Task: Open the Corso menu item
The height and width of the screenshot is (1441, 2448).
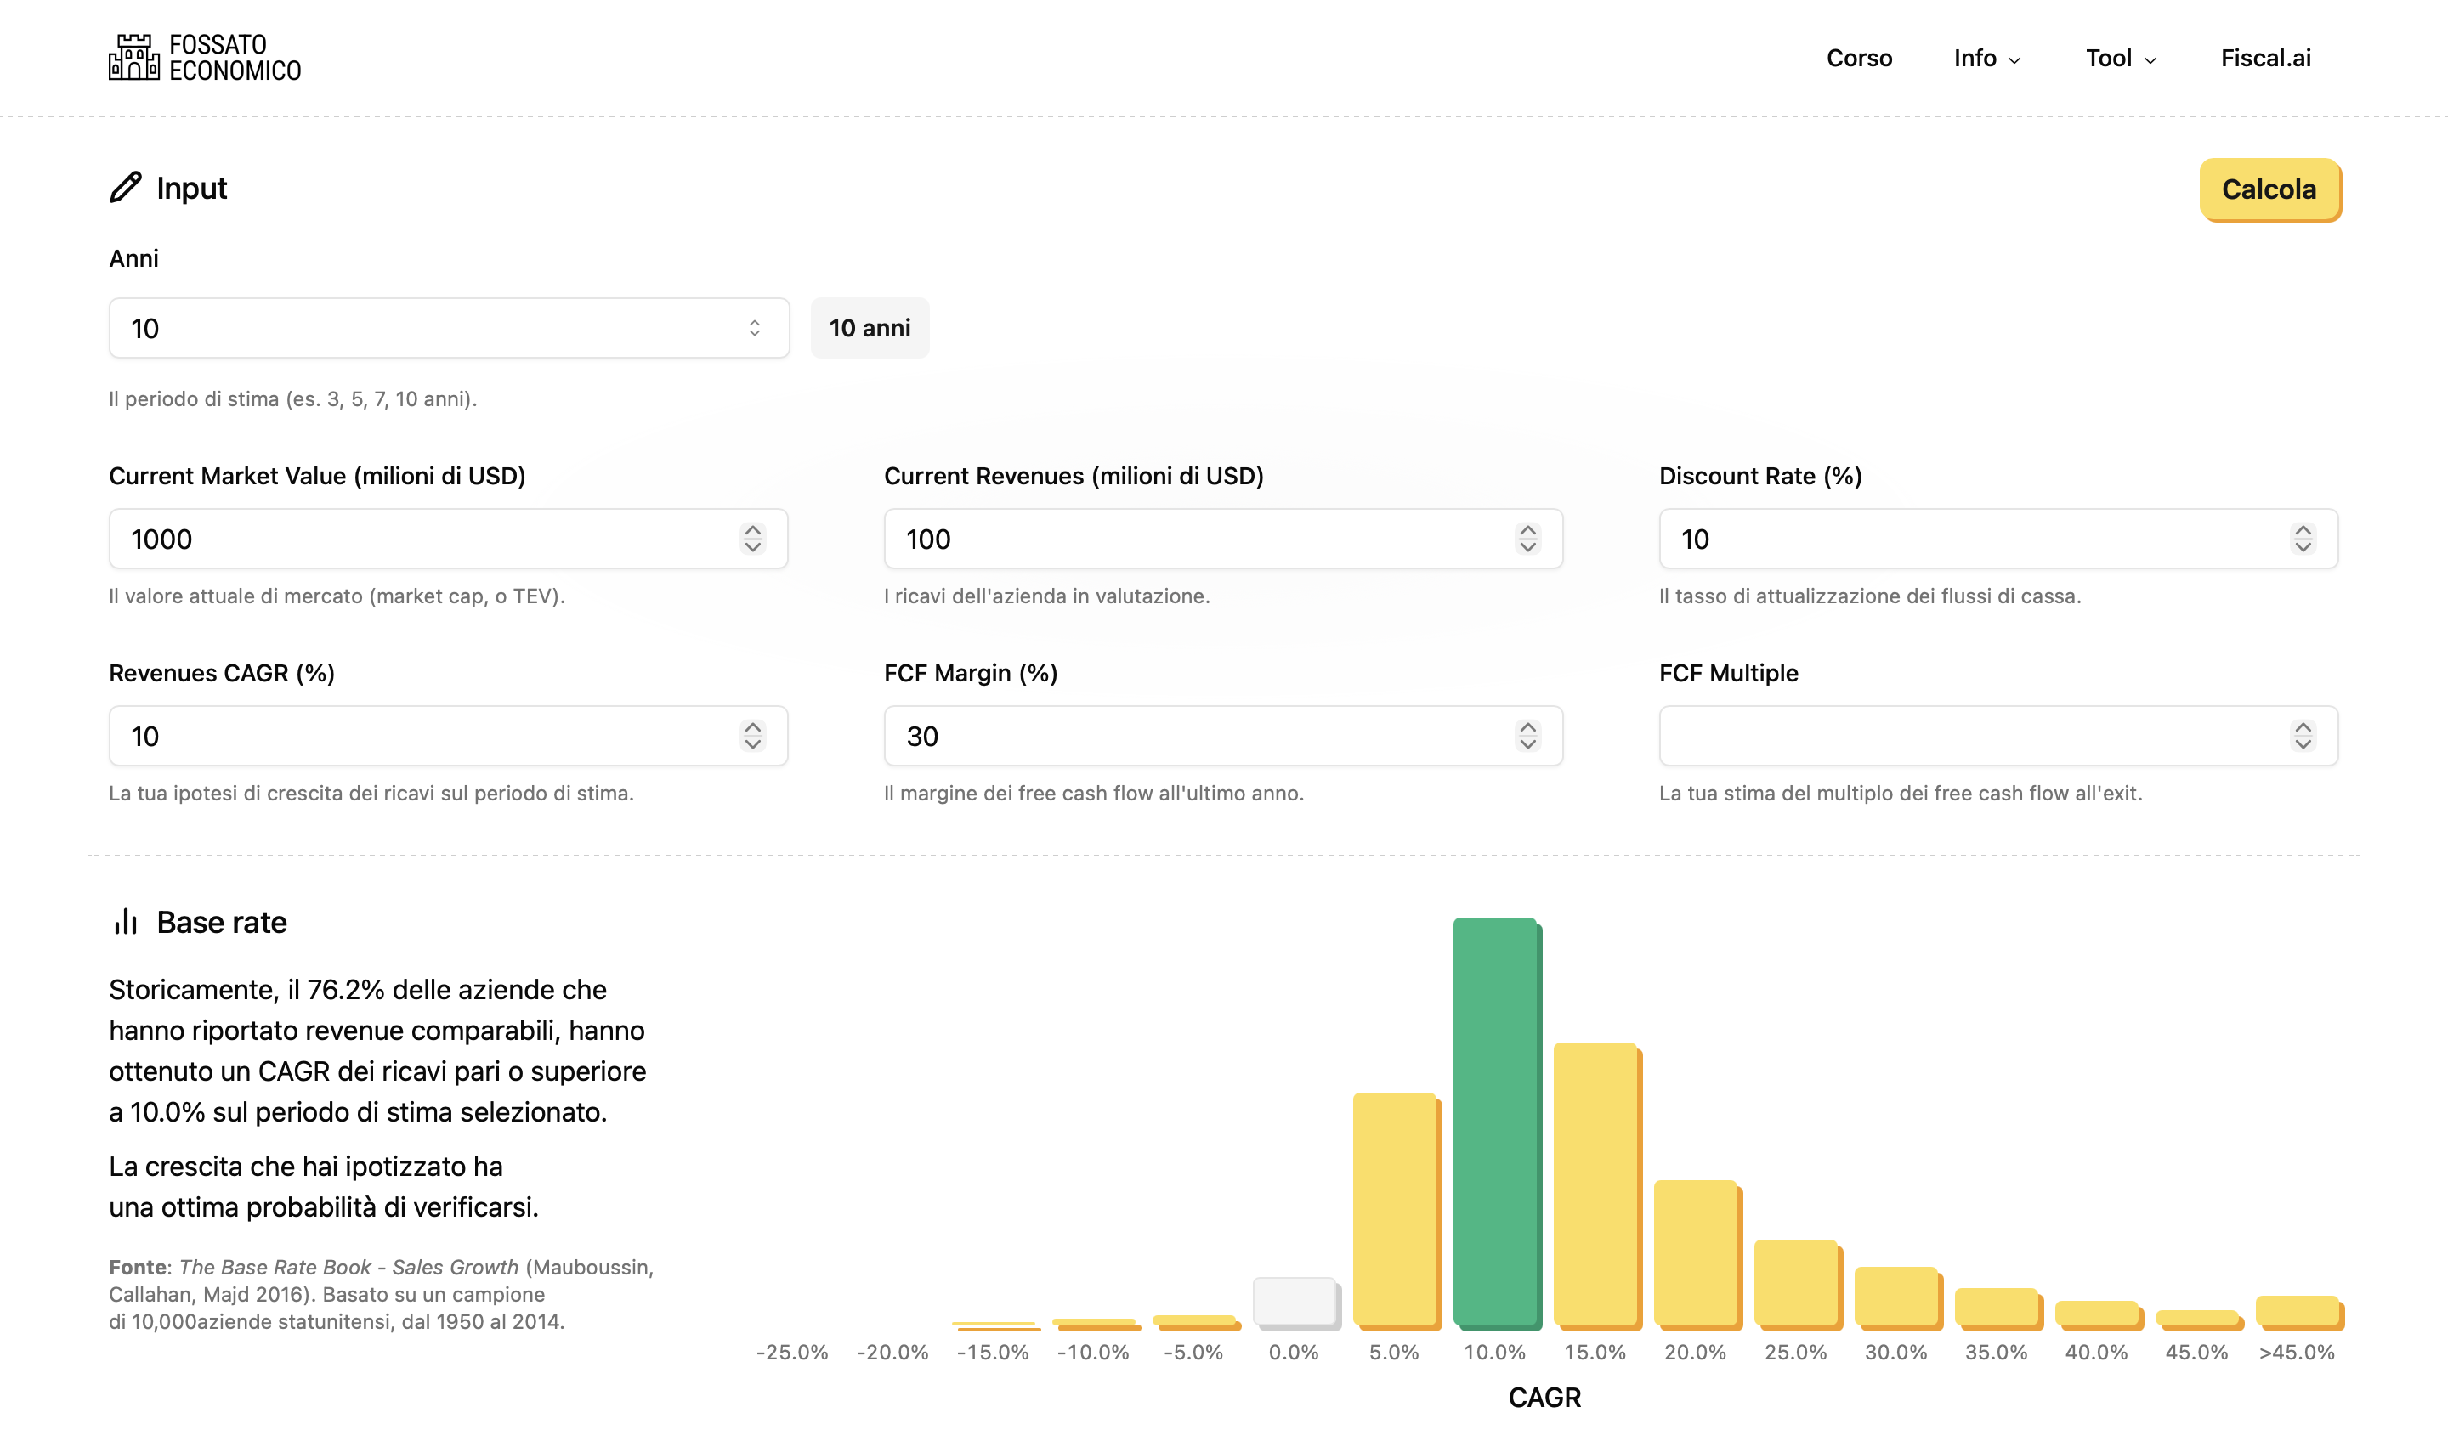Action: 1858,59
